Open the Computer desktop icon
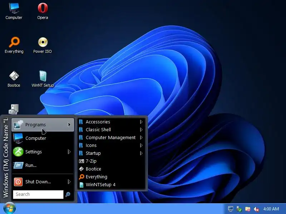Image resolution: width=286 pixels, height=214 pixels. 14,11
